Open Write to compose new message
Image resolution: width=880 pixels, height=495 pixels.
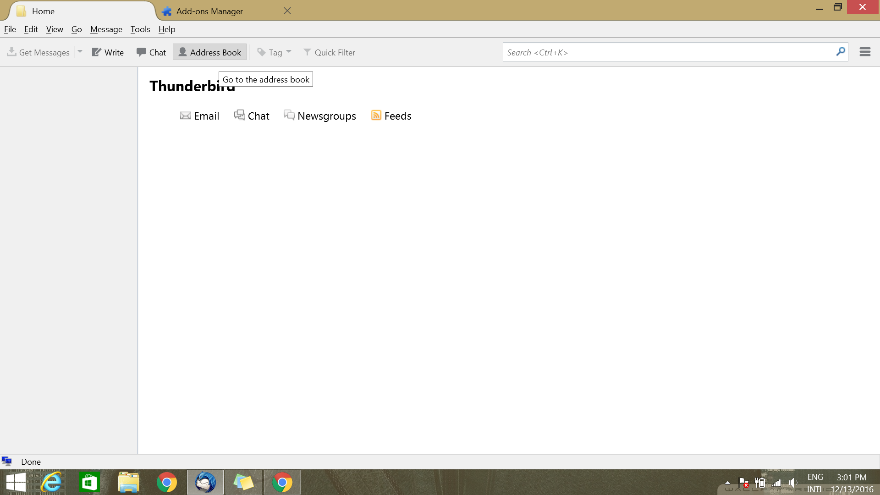108,52
